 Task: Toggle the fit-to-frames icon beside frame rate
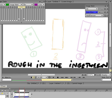[x=36, y=77]
